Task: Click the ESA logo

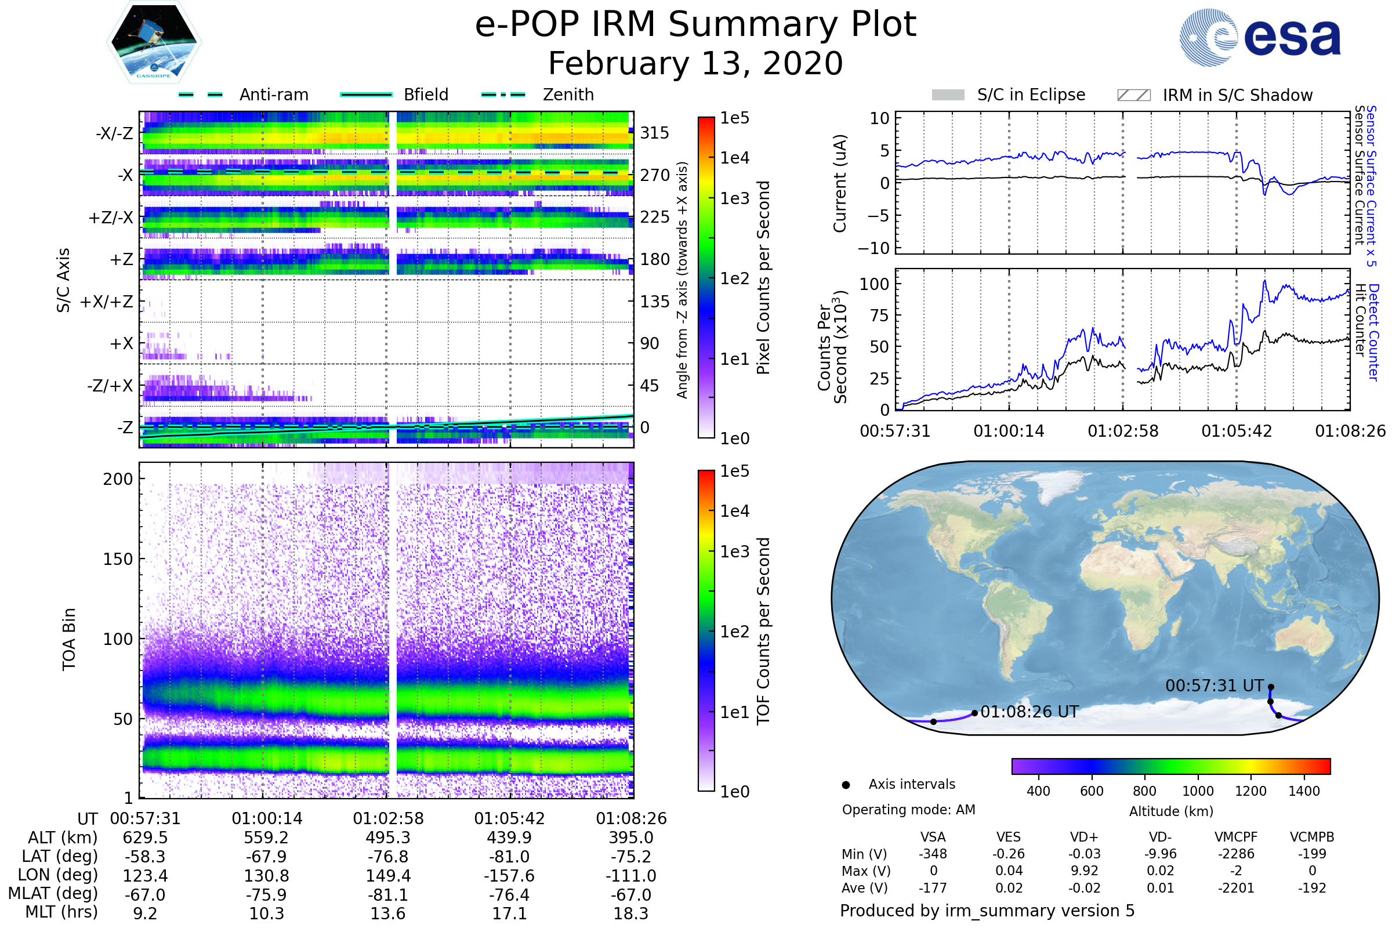Action: tap(1259, 37)
